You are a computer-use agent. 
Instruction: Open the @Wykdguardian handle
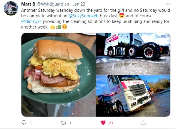pyautogui.click(x=53, y=4)
